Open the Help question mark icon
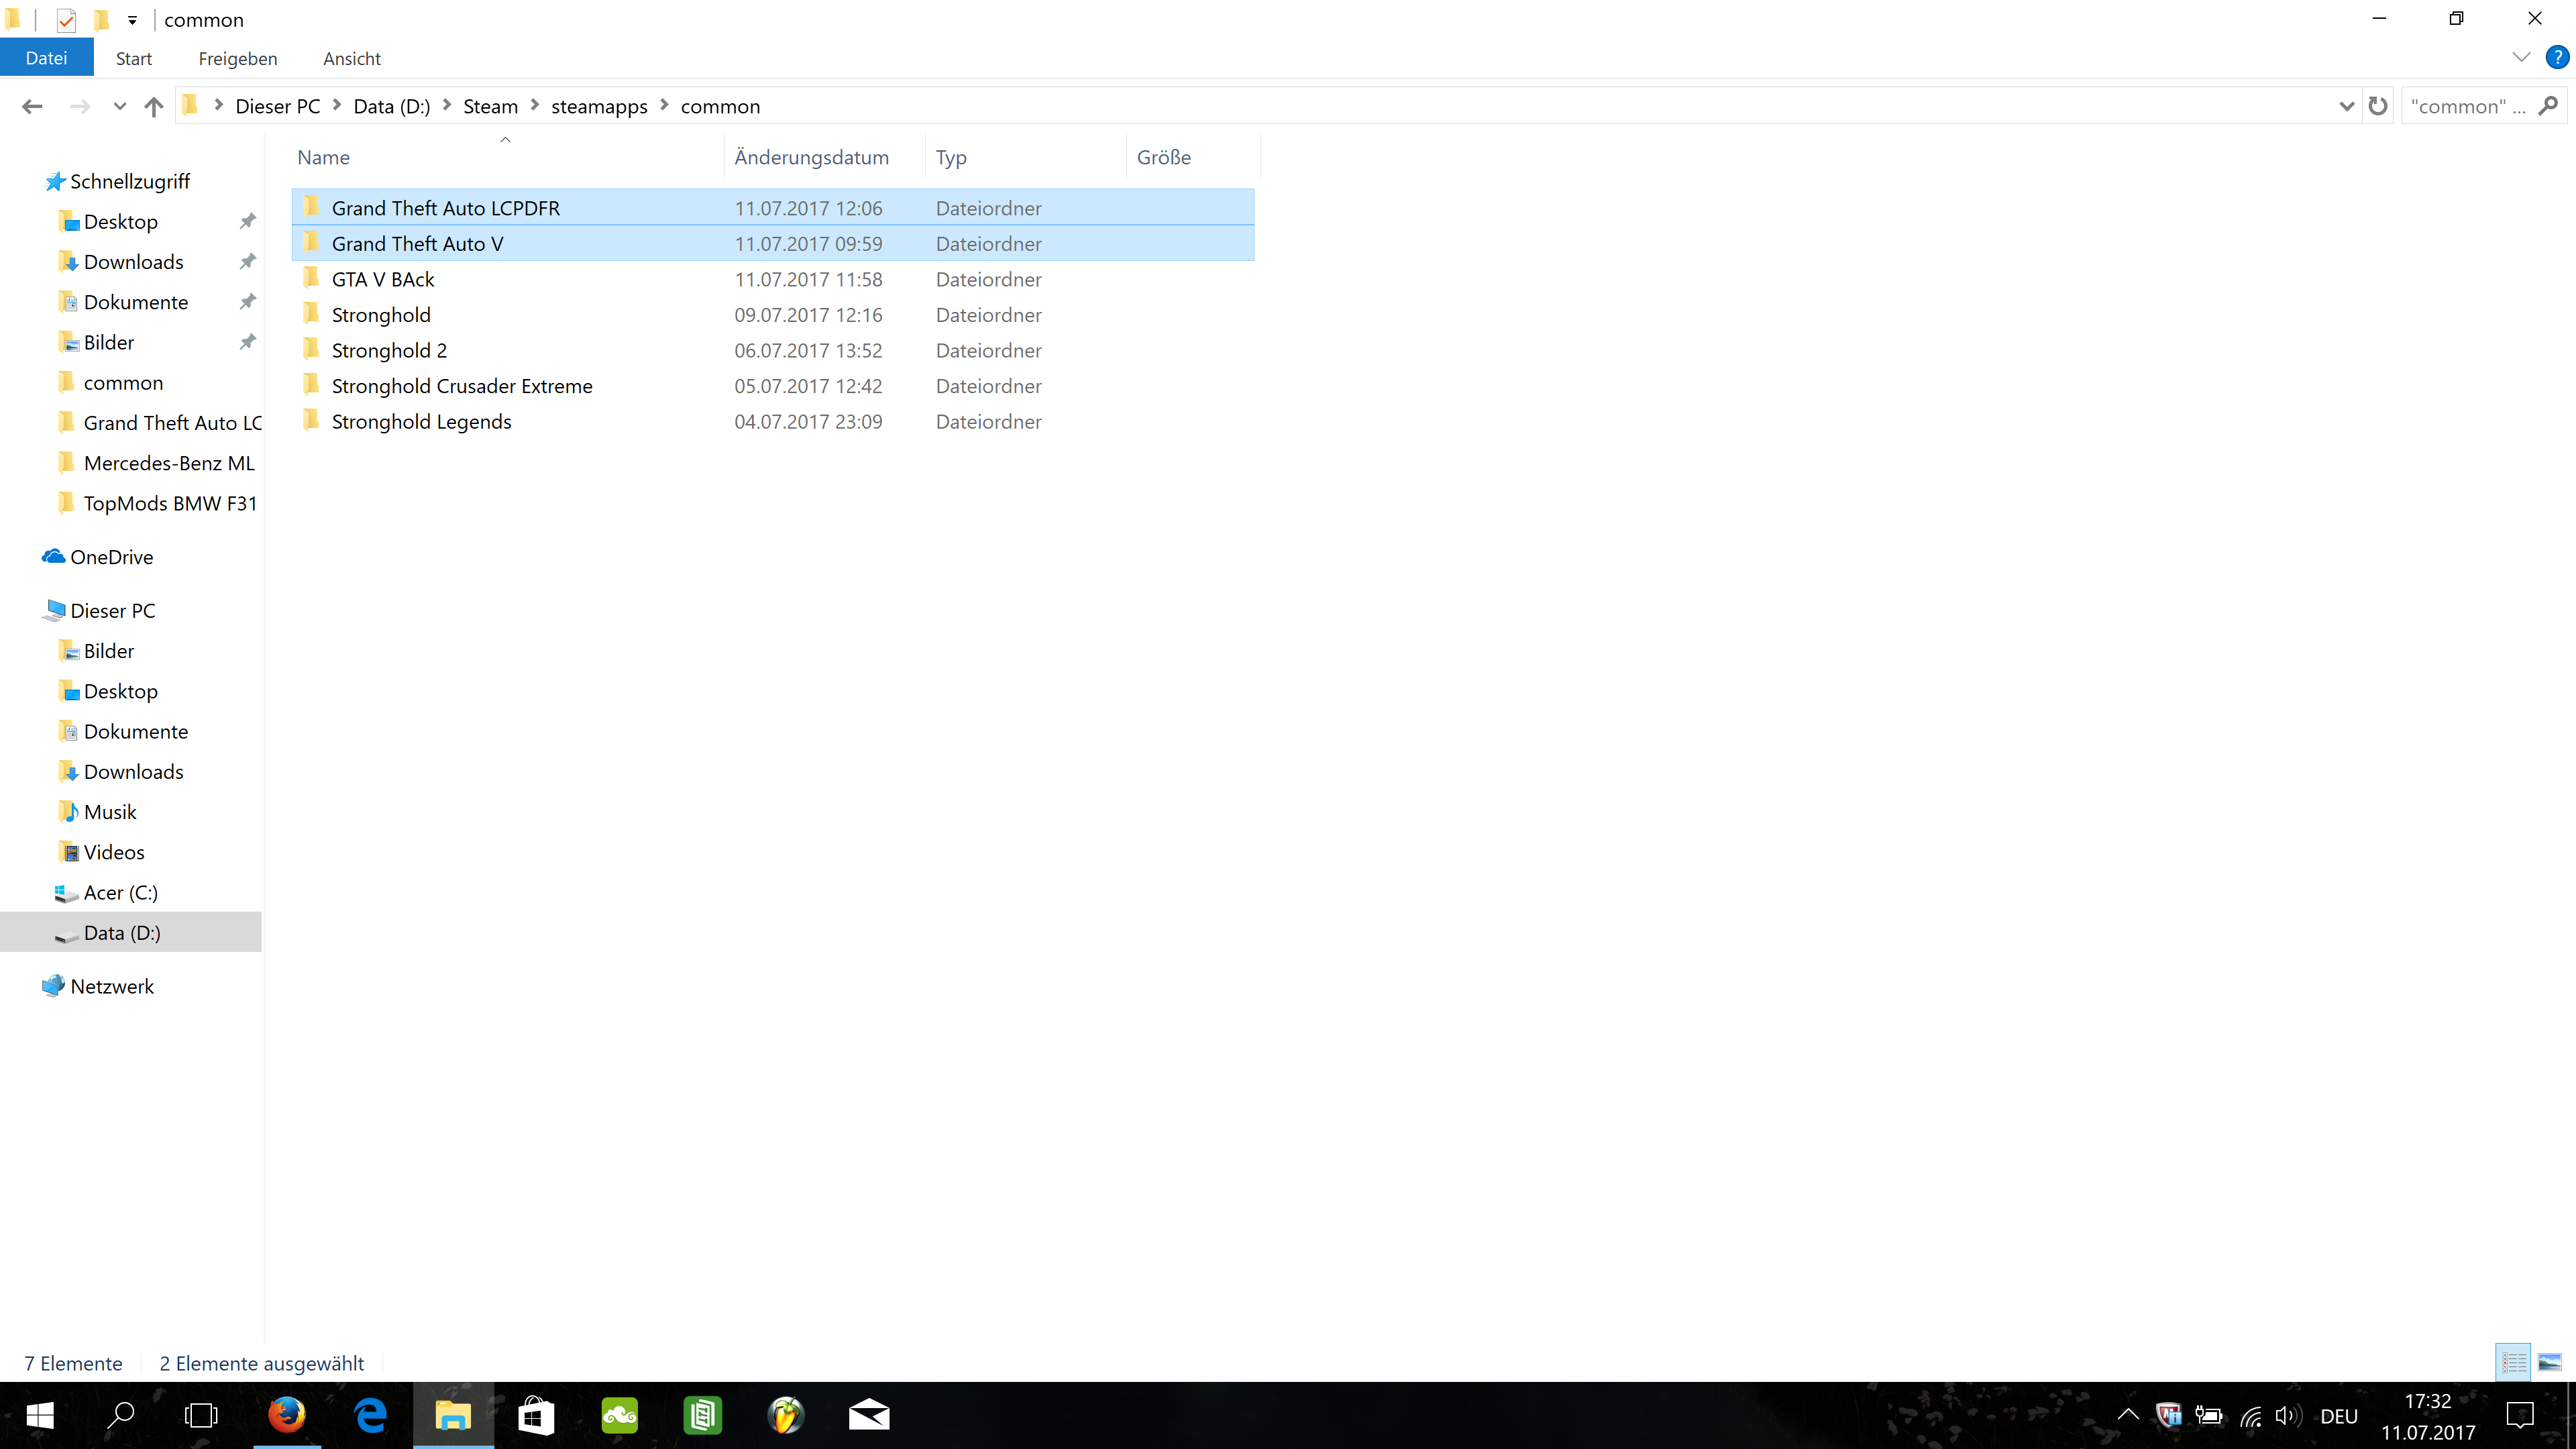Image resolution: width=2576 pixels, height=1449 pixels. coord(2556,57)
